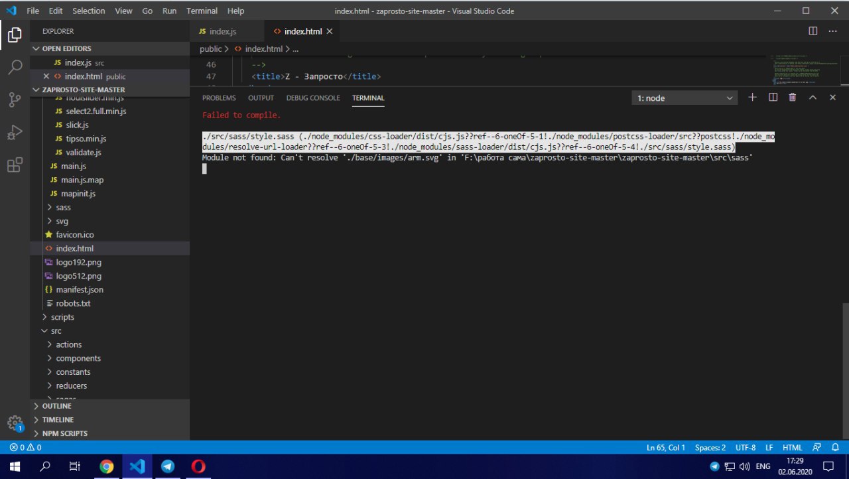
Task: Click the Split Editor icon
Action: coord(813,31)
